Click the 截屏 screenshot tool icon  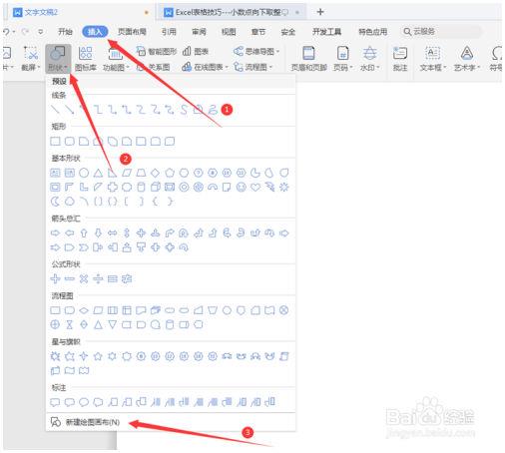[30, 53]
